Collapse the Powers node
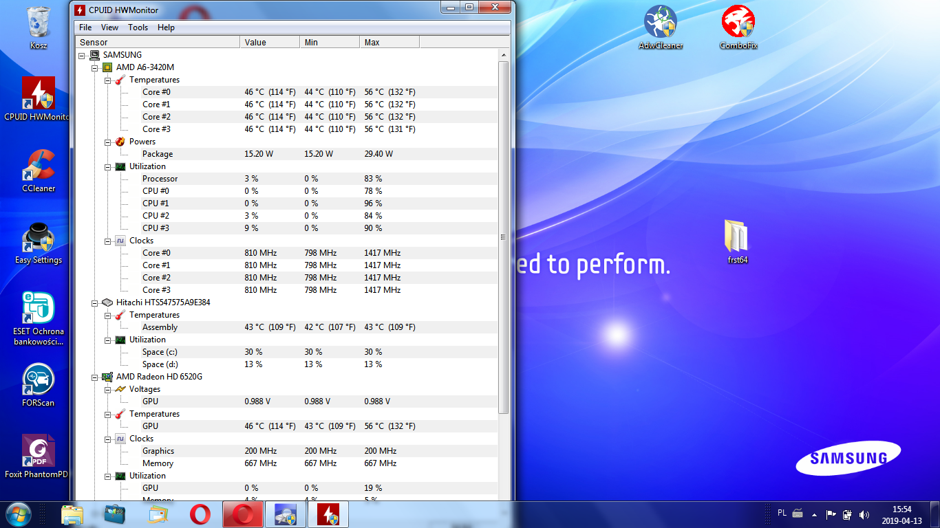Image resolution: width=940 pixels, height=528 pixels. pyautogui.click(x=108, y=142)
